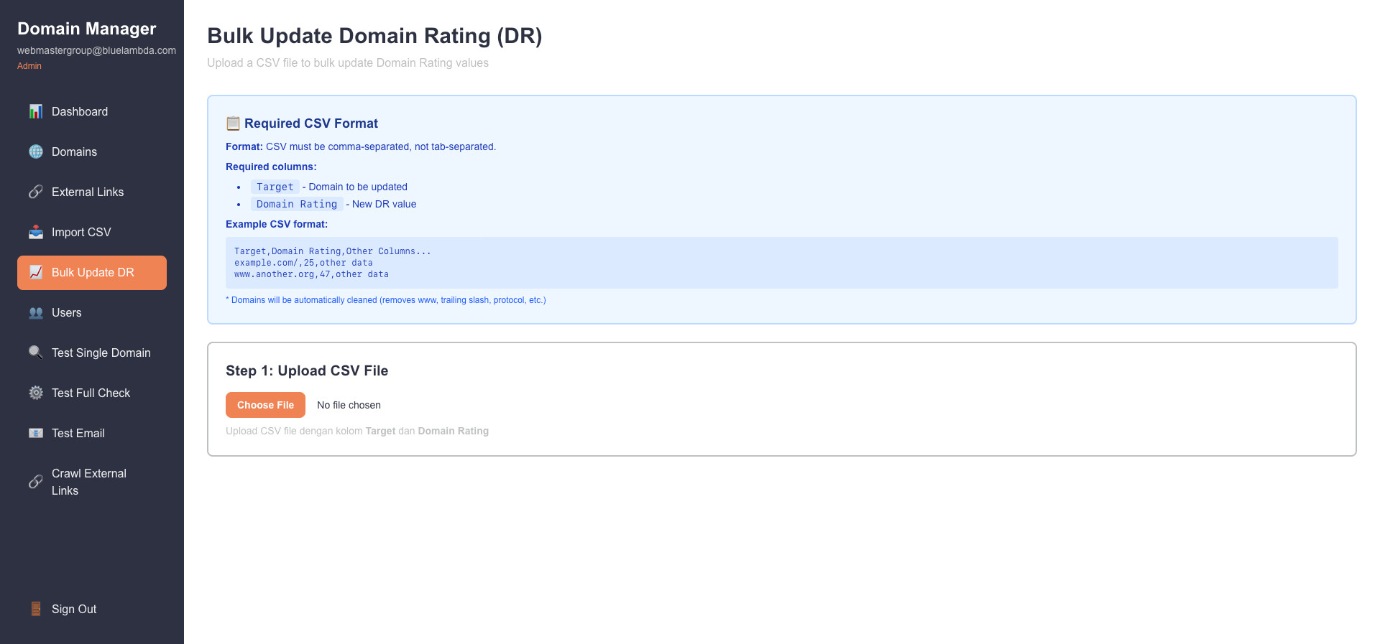Click the domains automatically cleaned footnote

click(386, 300)
